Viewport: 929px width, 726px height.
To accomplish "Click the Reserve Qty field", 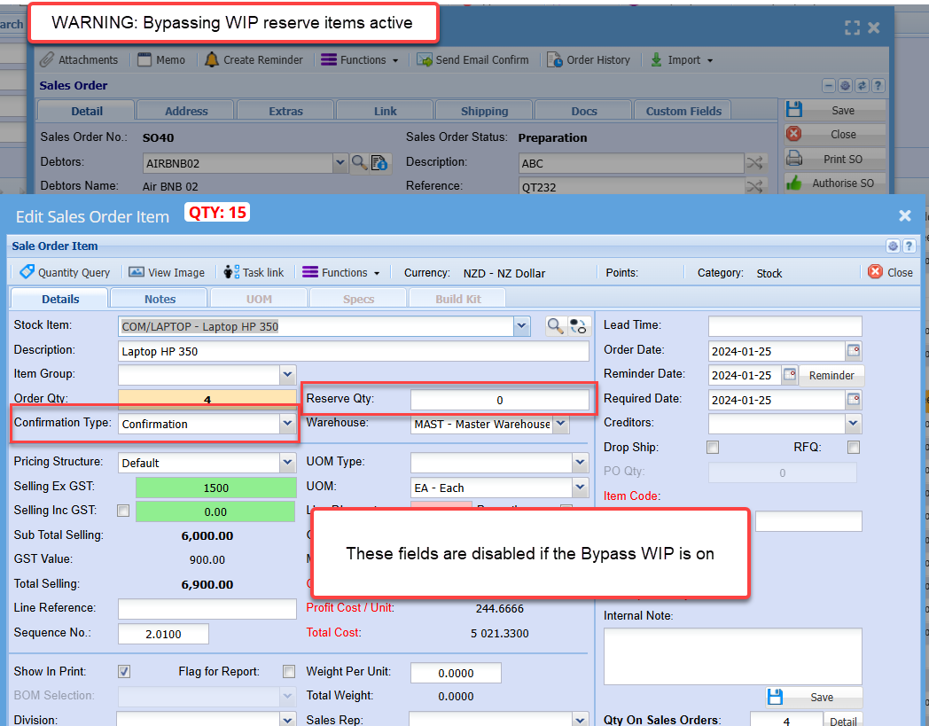I will [499, 400].
